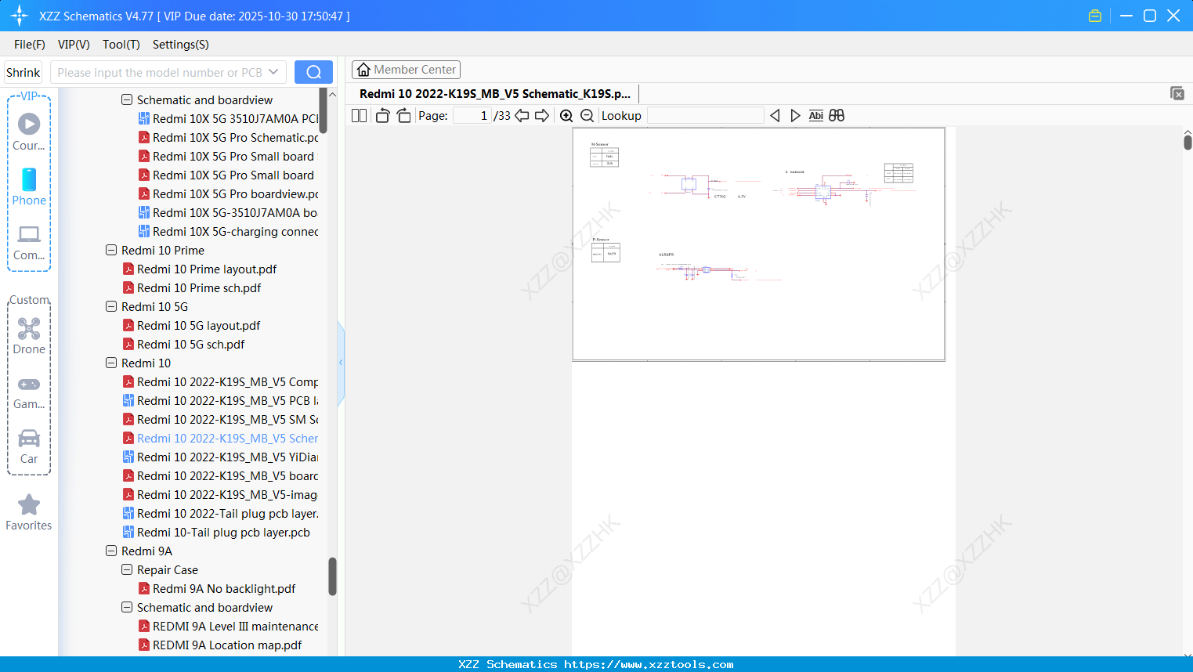Click the Page number input box

click(x=472, y=116)
